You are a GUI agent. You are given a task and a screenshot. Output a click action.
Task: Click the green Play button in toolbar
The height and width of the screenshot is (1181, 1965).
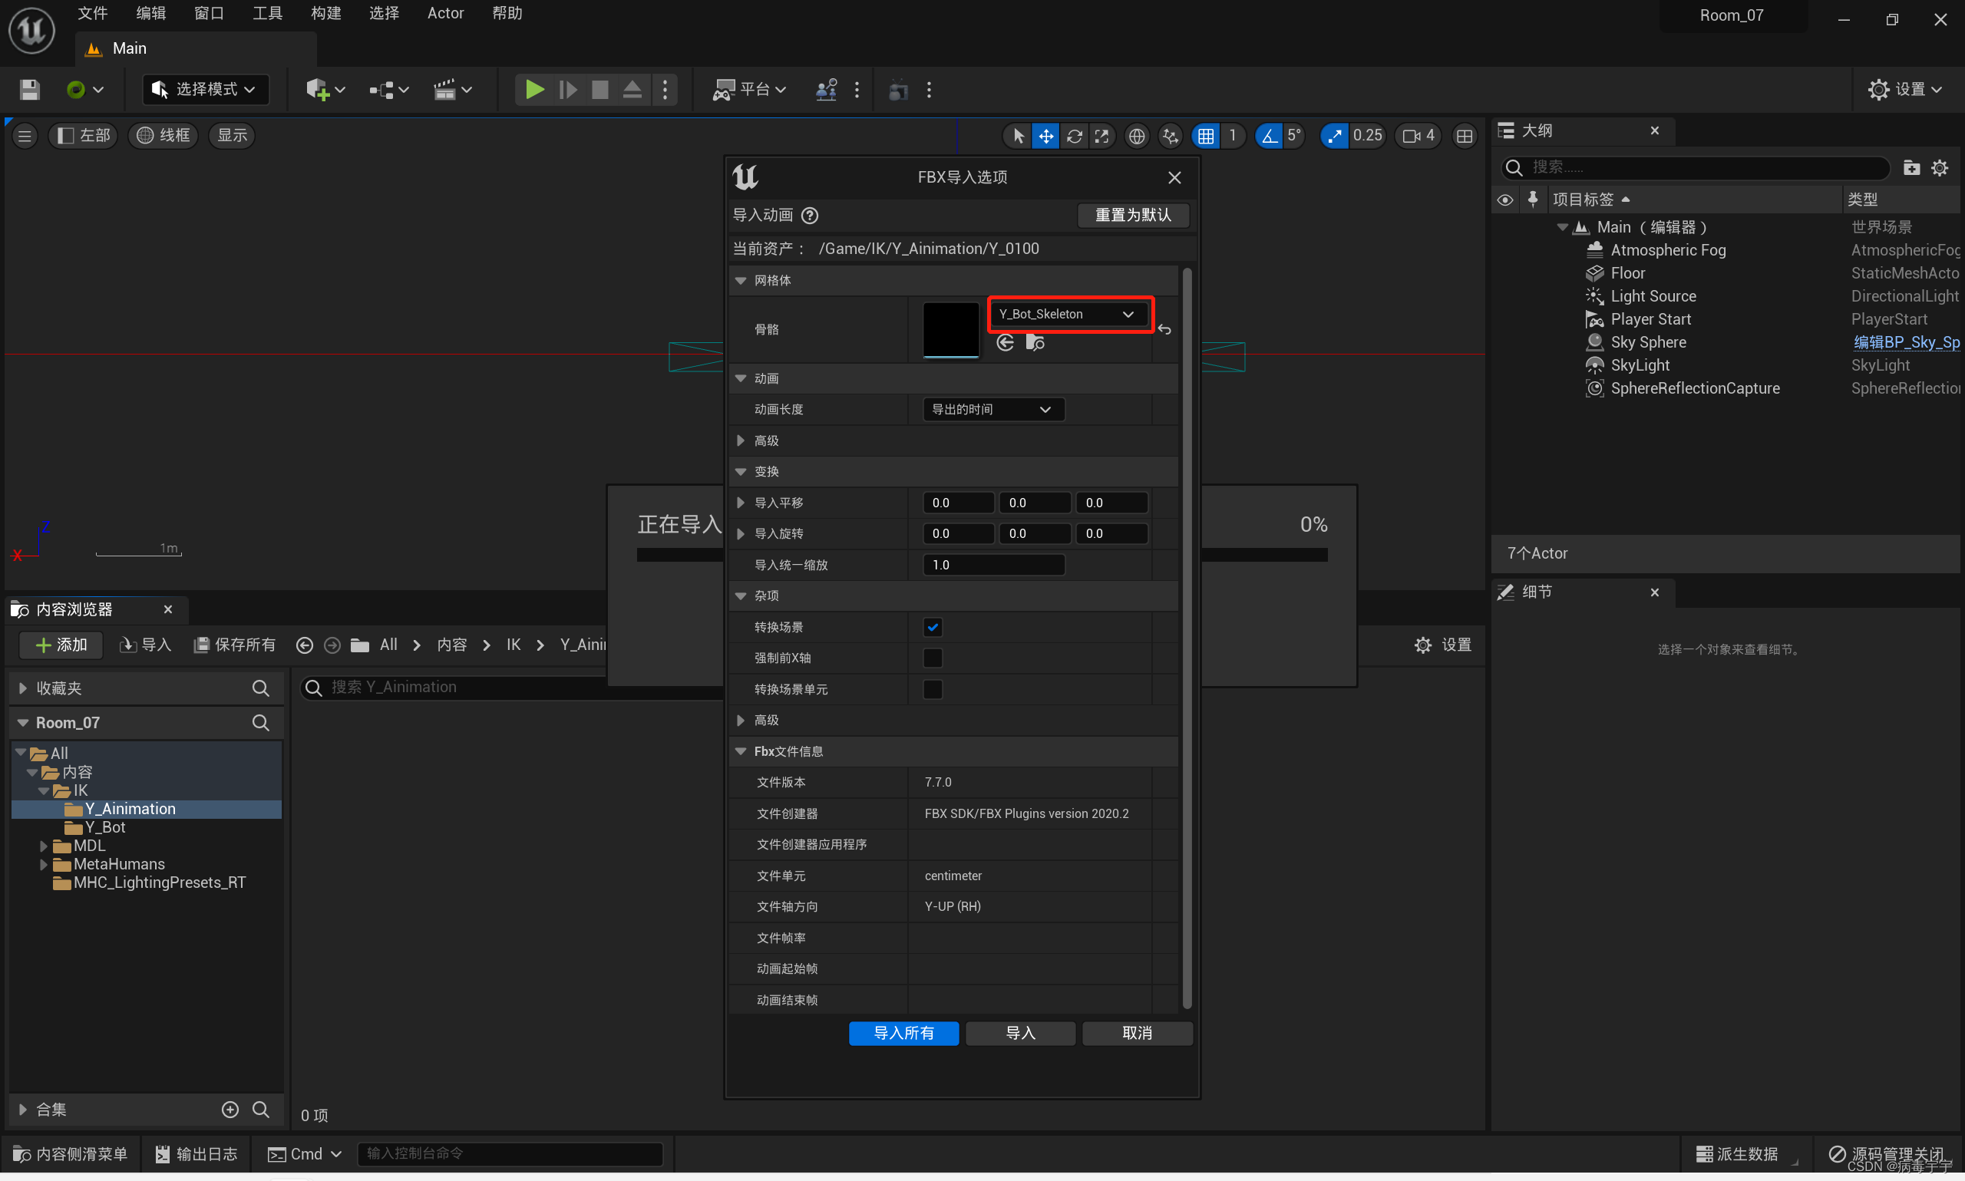click(534, 90)
